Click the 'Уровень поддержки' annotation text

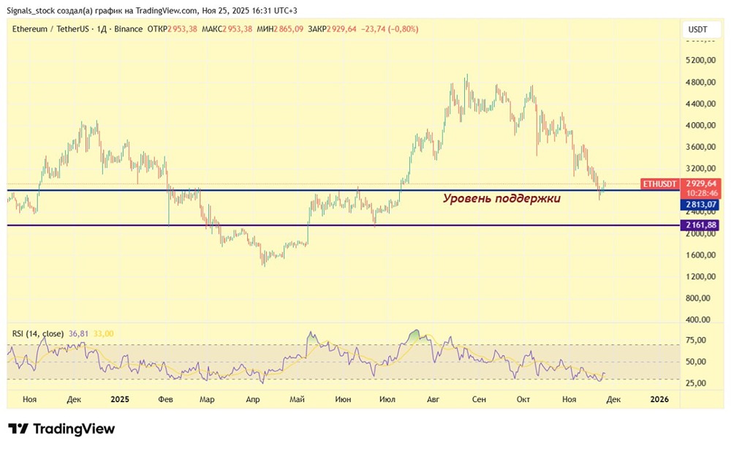tap(501, 199)
